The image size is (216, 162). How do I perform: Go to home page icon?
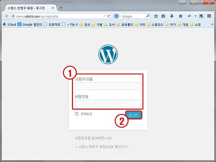coord(181,16)
